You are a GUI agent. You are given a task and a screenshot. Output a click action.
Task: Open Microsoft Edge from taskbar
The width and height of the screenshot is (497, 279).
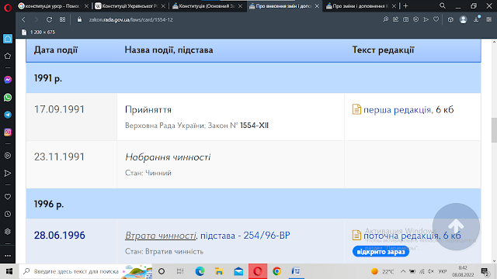coord(200,271)
